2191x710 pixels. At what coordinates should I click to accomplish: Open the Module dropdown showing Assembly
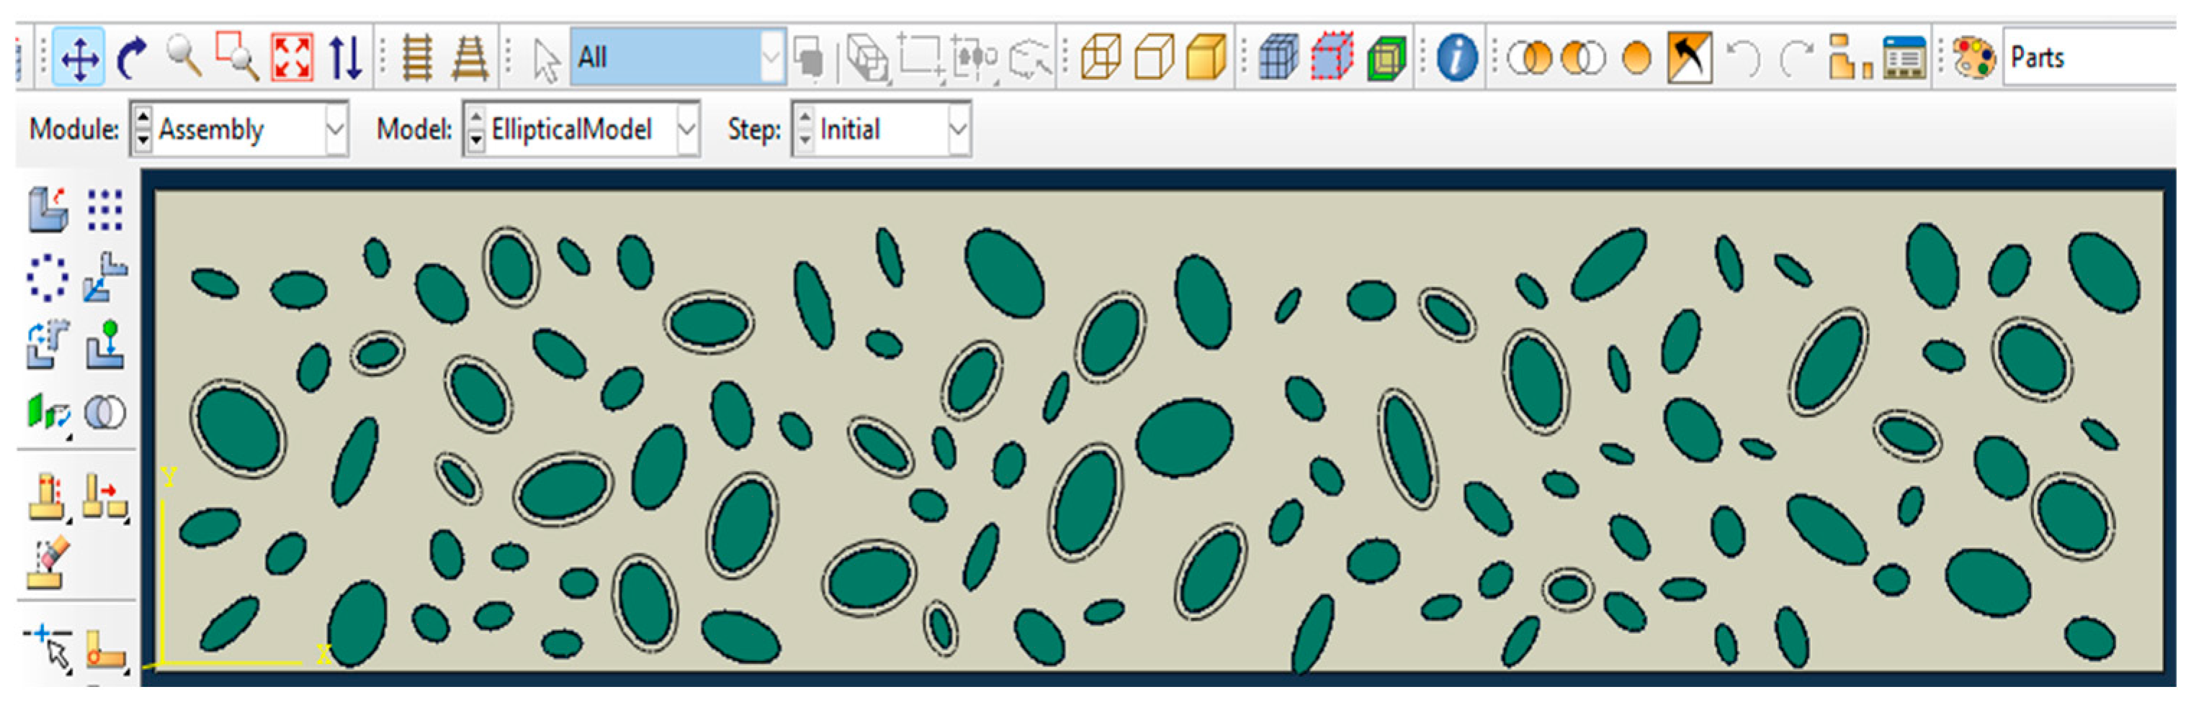tap(335, 129)
